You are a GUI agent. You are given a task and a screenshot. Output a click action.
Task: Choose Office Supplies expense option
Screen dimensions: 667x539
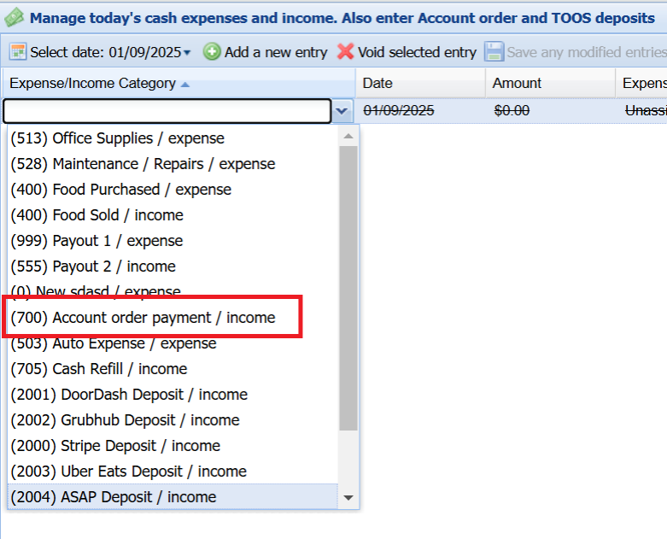click(x=117, y=138)
